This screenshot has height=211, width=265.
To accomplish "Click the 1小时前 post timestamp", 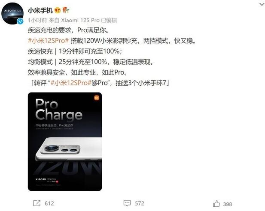I will pyautogui.click(x=37, y=21).
